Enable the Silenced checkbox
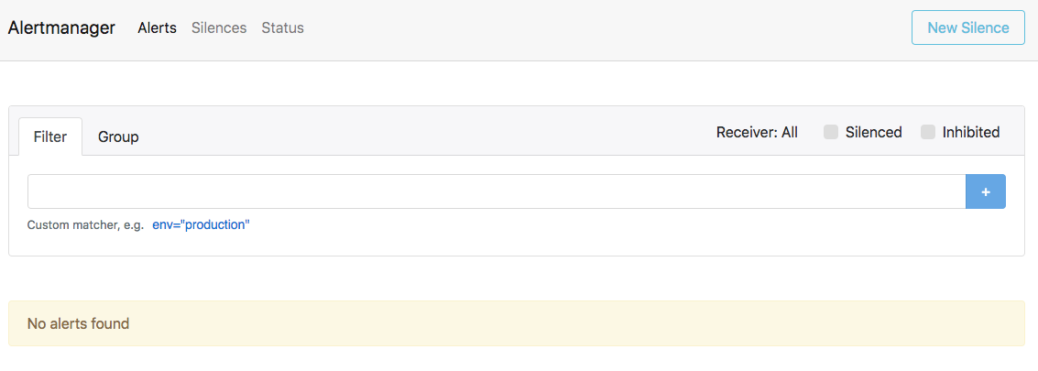The height and width of the screenshot is (371, 1038). (x=831, y=133)
